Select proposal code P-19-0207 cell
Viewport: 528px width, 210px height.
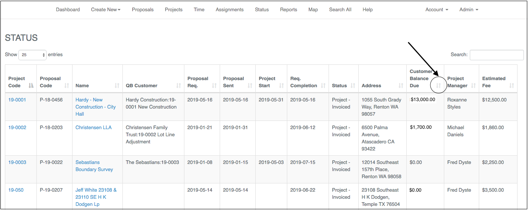(54, 197)
